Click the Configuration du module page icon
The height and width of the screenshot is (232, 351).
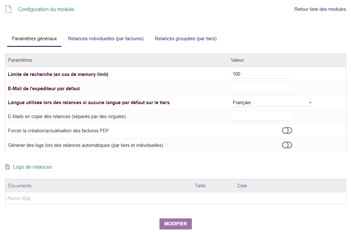tap(8, 9)
